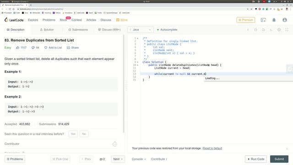Open the Chrome three-dot menu
Image resolution: width=293 pixels, height=165 pixels.
click(291, 9)
